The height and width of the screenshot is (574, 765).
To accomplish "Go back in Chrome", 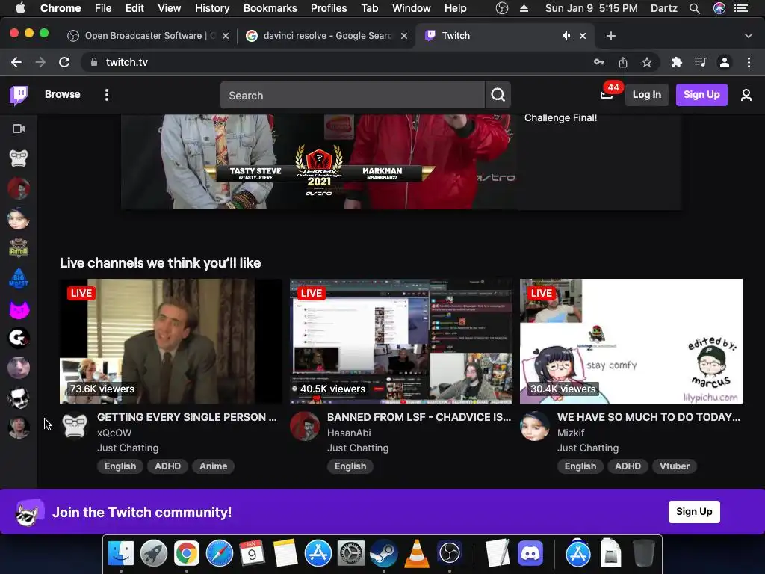I will click(16, 62).
